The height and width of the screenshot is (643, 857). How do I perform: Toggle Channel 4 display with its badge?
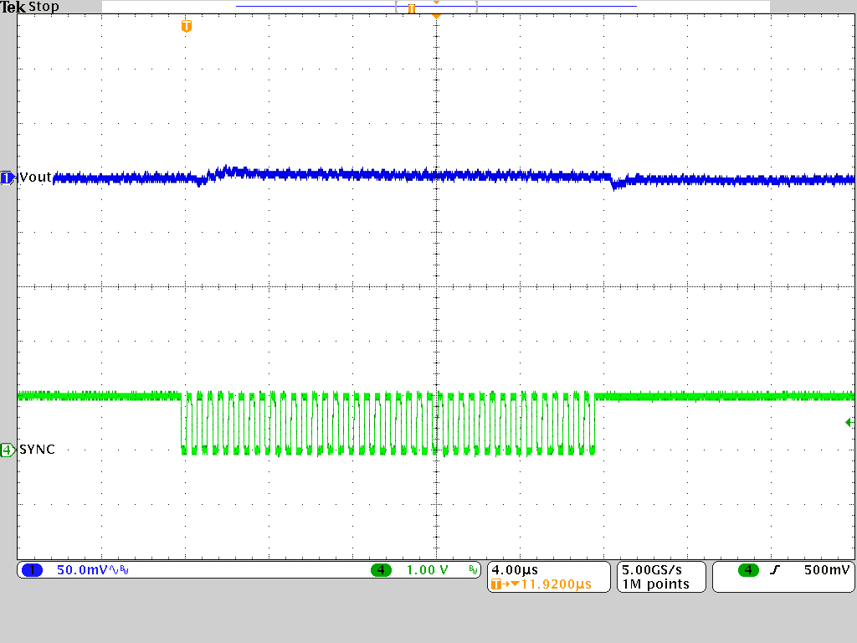click(381, 569)
